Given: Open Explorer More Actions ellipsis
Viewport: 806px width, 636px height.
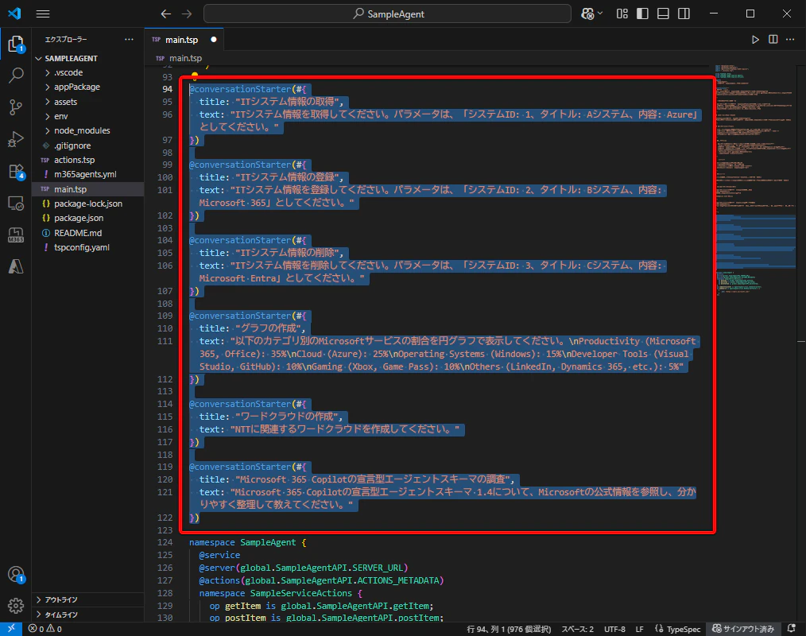Looking at the screenshot, I should [129, 40].
